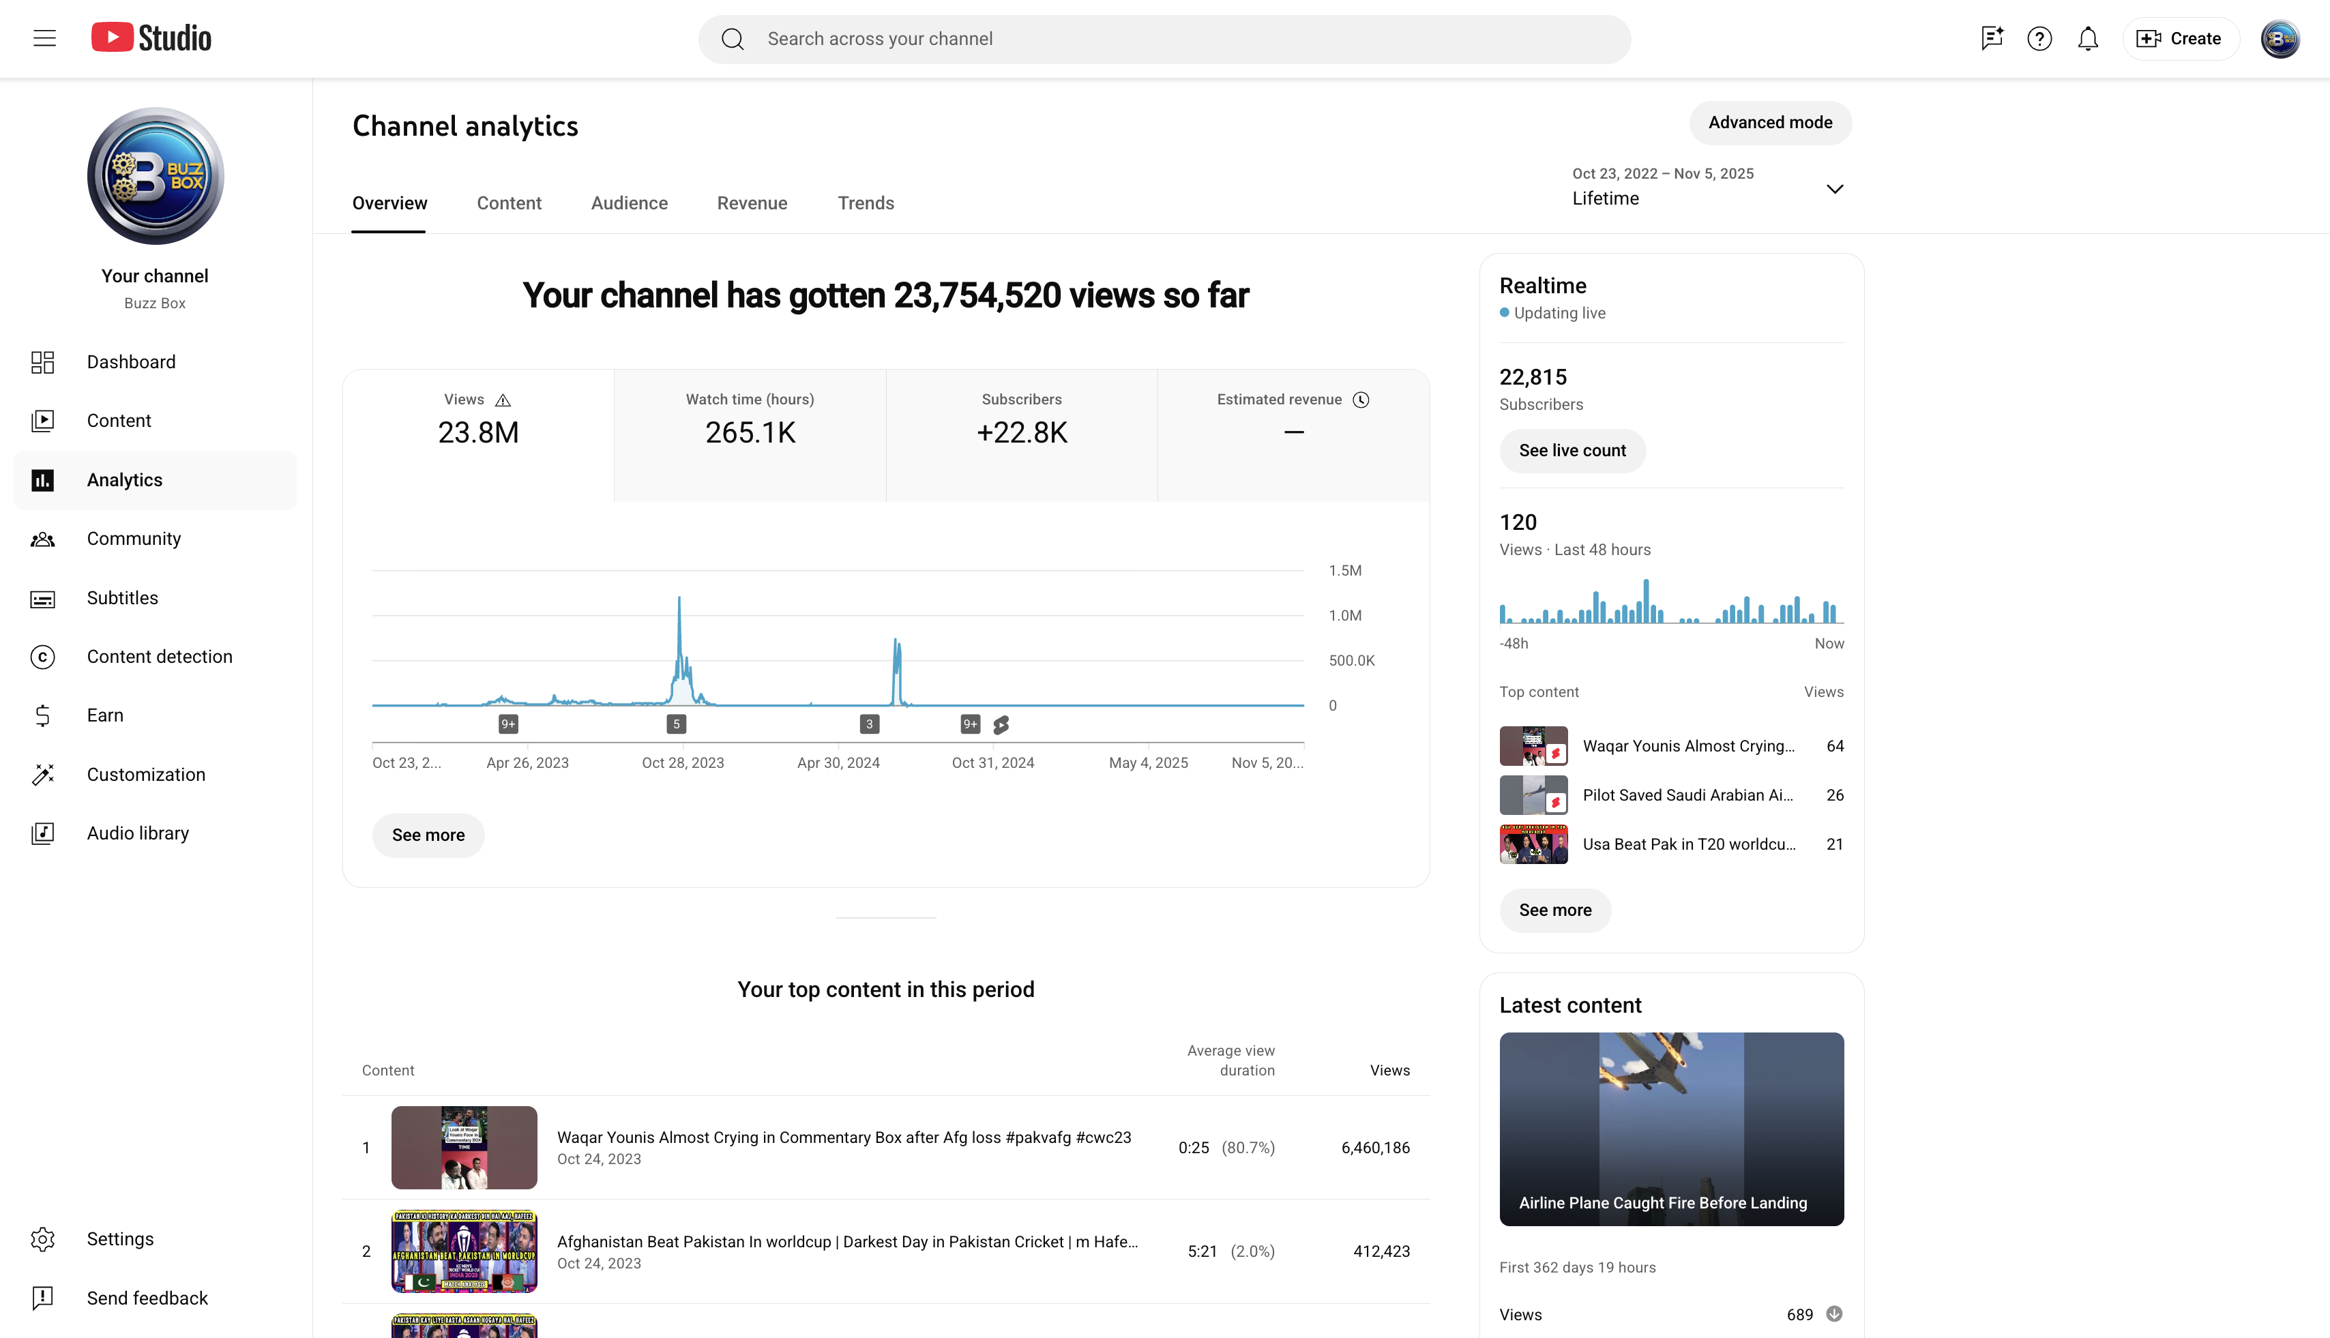
Task: Click the Search across your channel field
Action: coord(1164,39)
